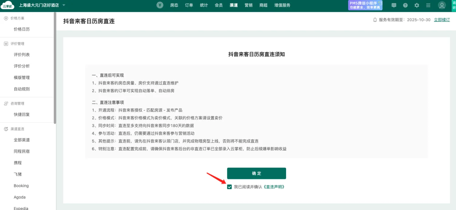456x210 pixels.
Task: Click the 抖音来客日历房直连 page title
Action: (x=89, y=21)
